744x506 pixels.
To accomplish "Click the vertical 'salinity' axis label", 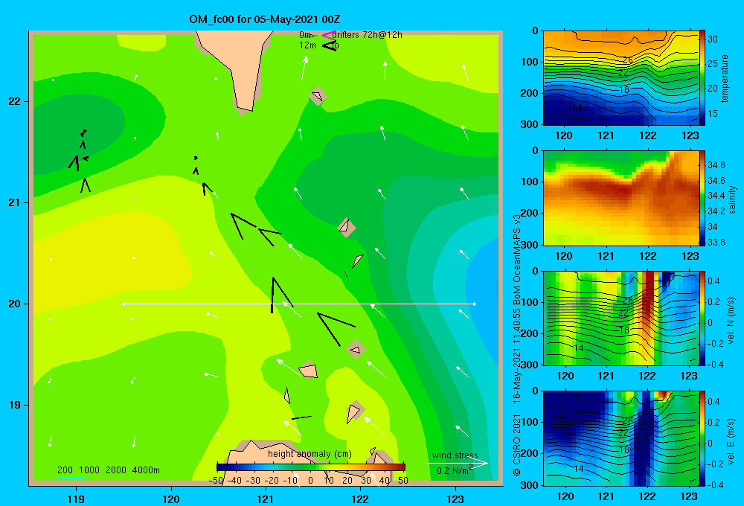I will click(x=732, y=199).
